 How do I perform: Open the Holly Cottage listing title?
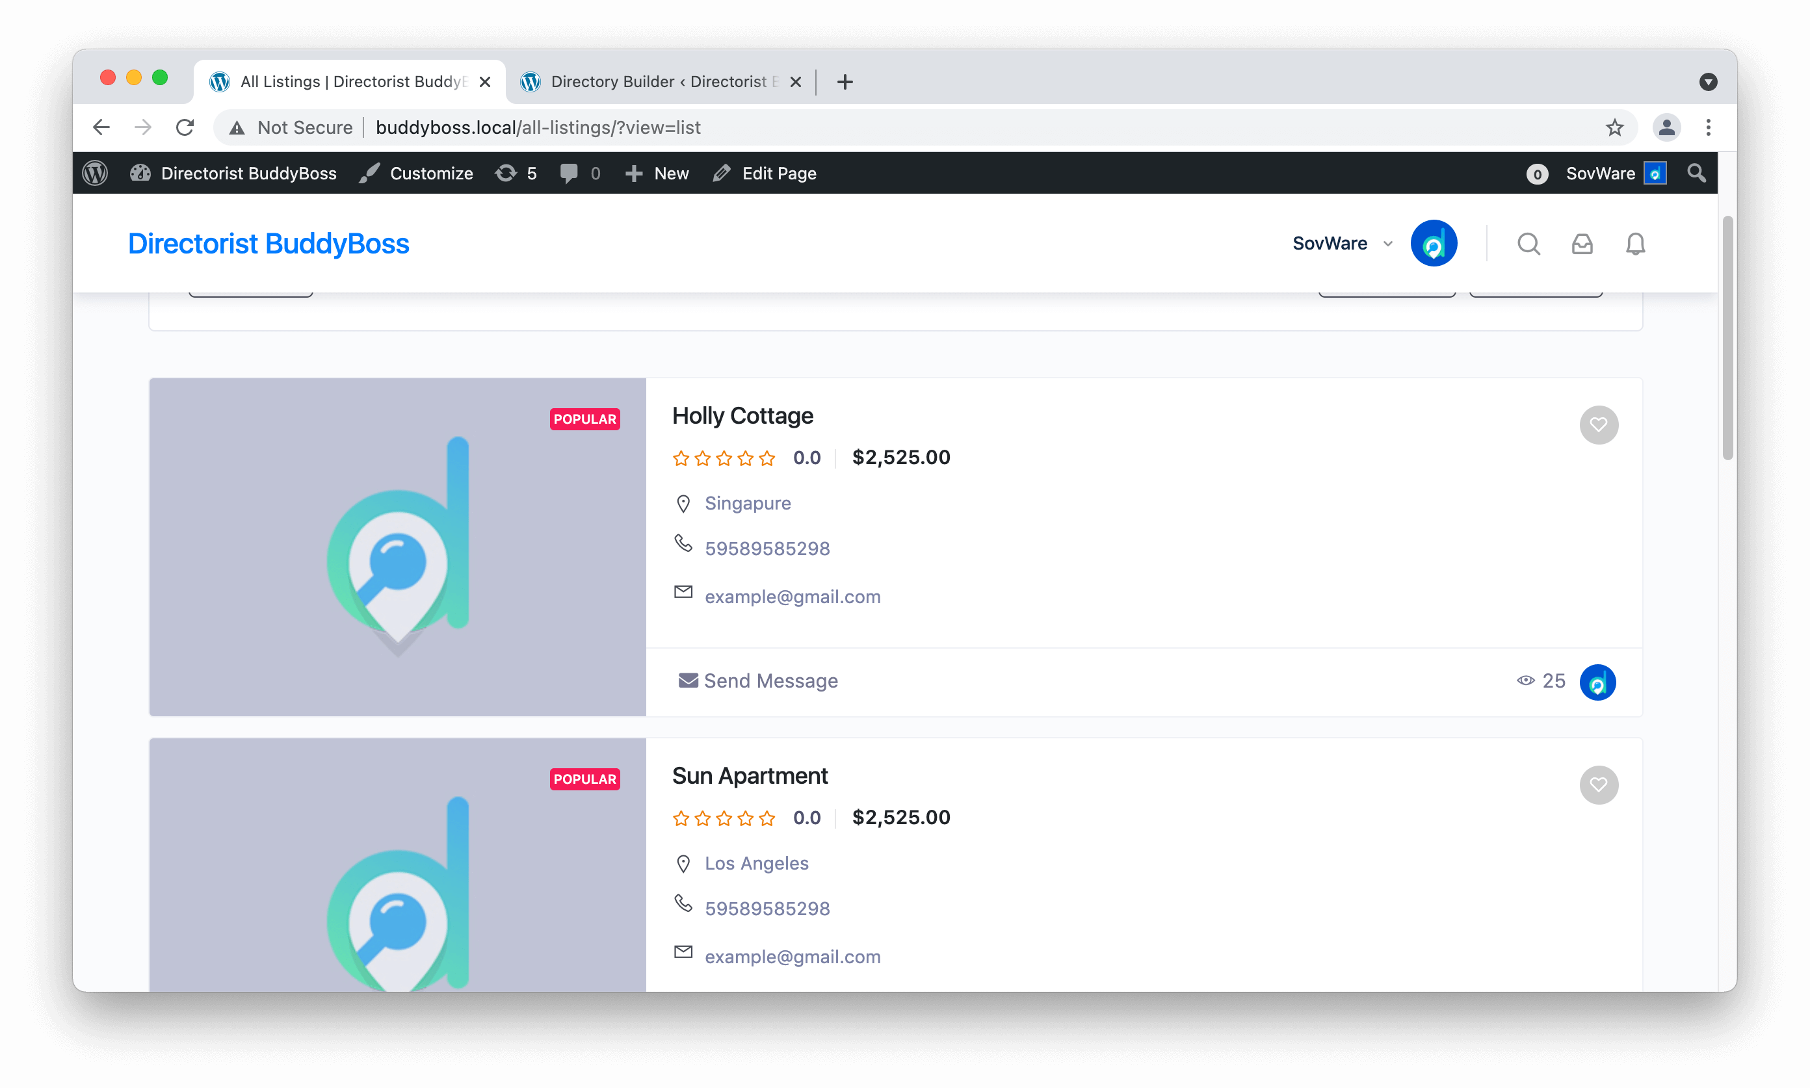click(742, 416)
